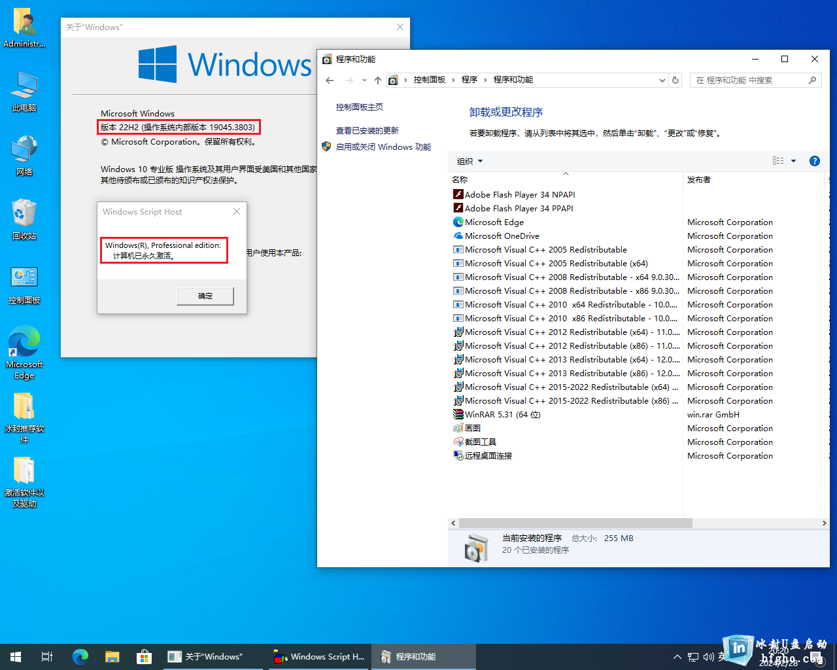Open 查看已安装的更新 link
This screenshot has width=837, height=670.
367,131
